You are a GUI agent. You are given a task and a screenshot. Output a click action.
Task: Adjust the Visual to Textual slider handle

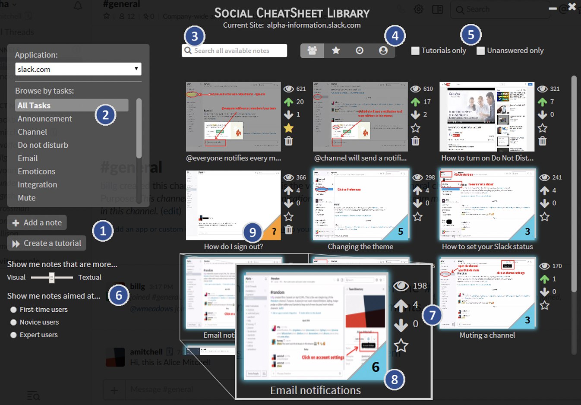51,277
